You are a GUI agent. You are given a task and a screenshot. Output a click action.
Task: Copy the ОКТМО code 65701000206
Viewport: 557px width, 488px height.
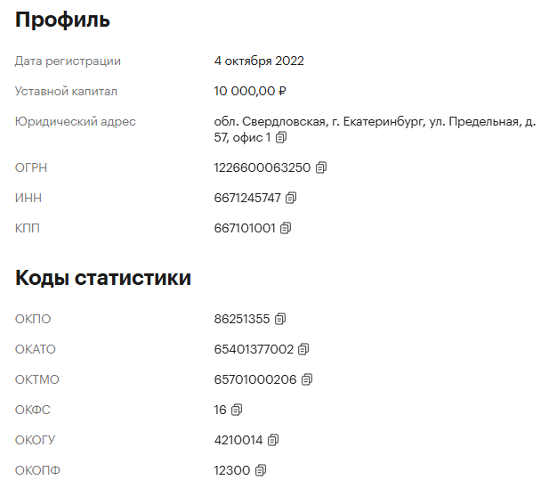coord(307,379)
